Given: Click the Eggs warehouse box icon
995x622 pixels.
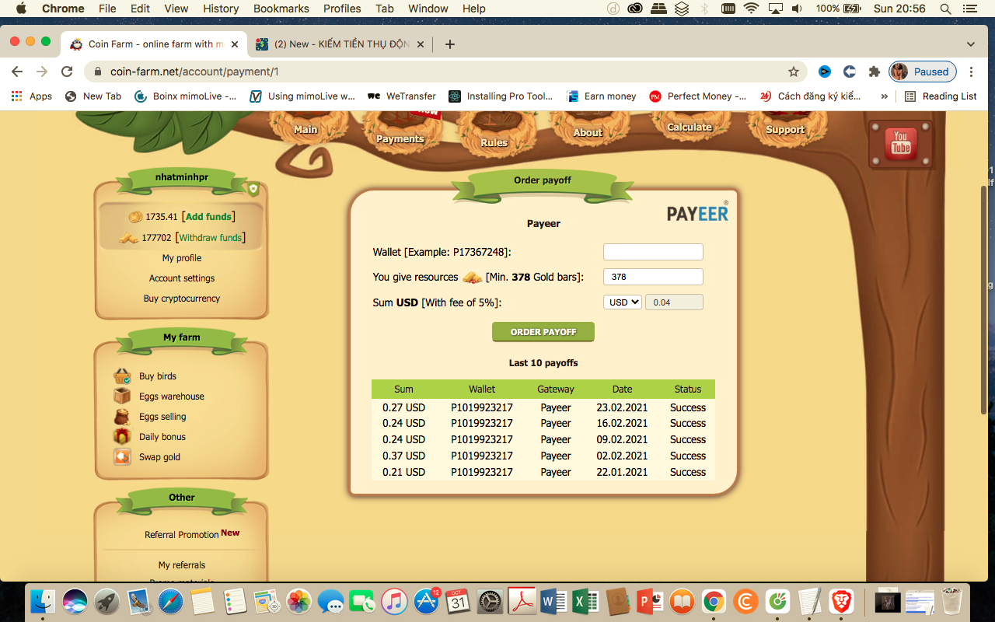Looking at the screenshot, I should (122, 397).
